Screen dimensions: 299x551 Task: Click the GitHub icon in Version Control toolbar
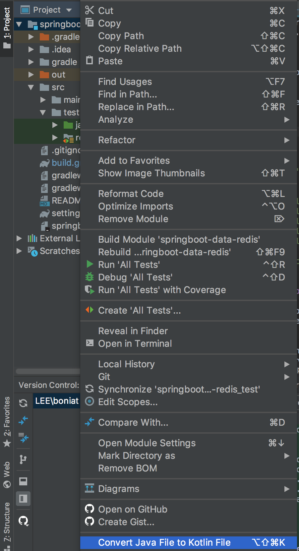pos(23,521)
